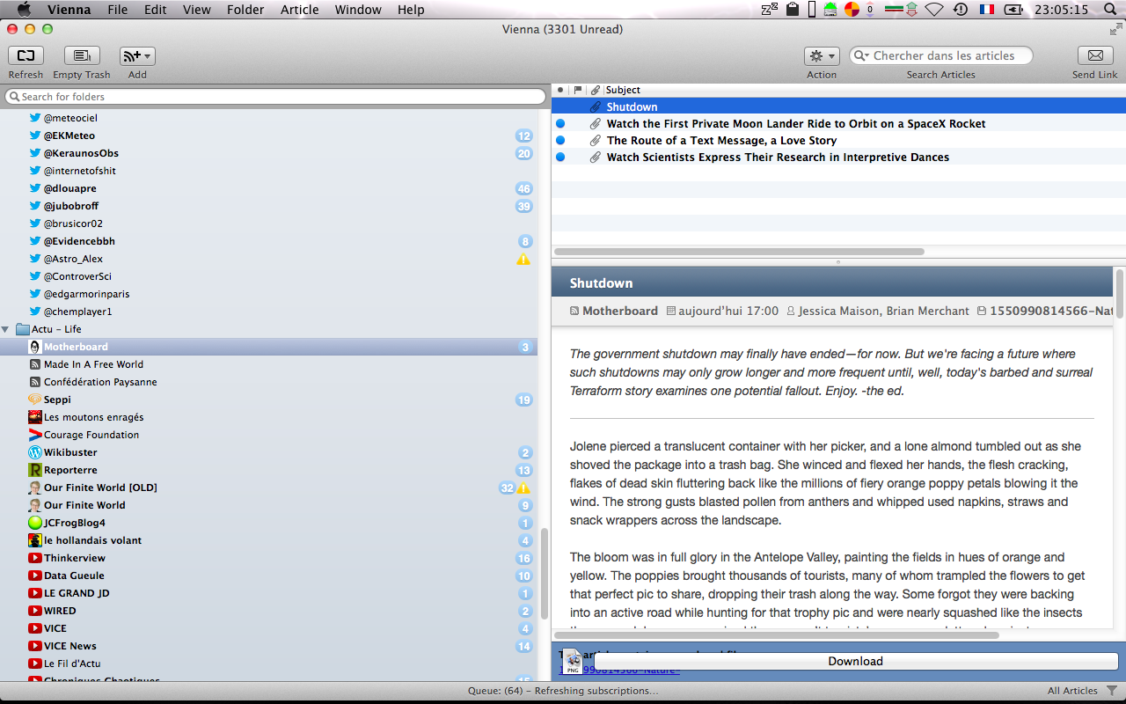
Task: Click the @Astro_Alex warning icon
Action: click(523, 259)
